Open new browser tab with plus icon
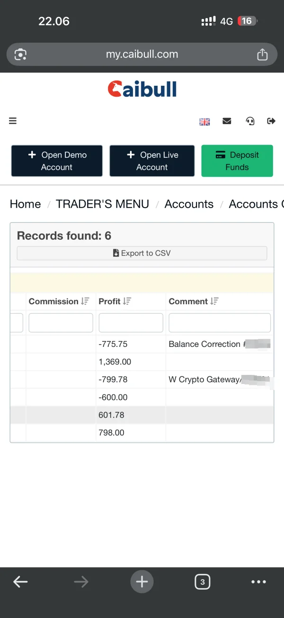Viewport: 284px width, 618px height. [x=142, y=582]
